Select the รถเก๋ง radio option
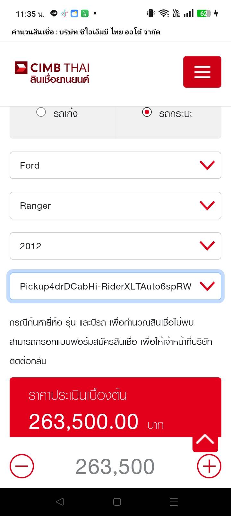This screenshot has height=516, width=231. coord(41,112)
